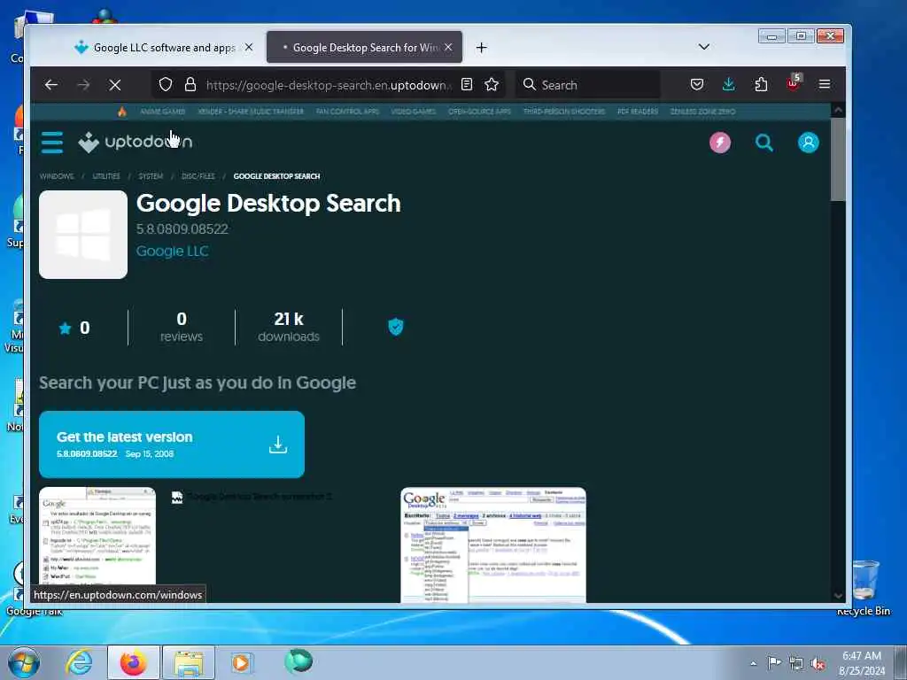Go to Disc/Files breadcrumb
This screenshot has height=680, width=907.
[x=198, y=176]
